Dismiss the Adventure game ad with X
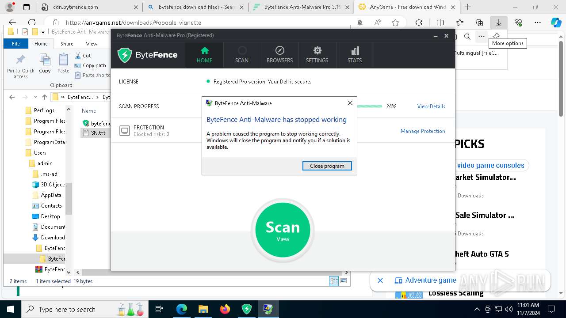Image resolution: width=566 pixels, height=318 pixels. click(x=380, y=280)
